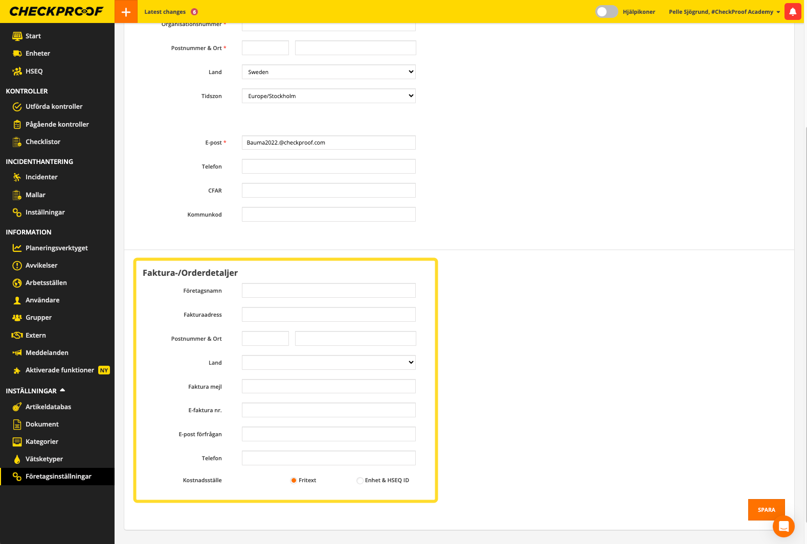Click the Meddelanden megaphone icon
Image resolution: width=807 pixels, height=544 pixels.
coord(17,353)
